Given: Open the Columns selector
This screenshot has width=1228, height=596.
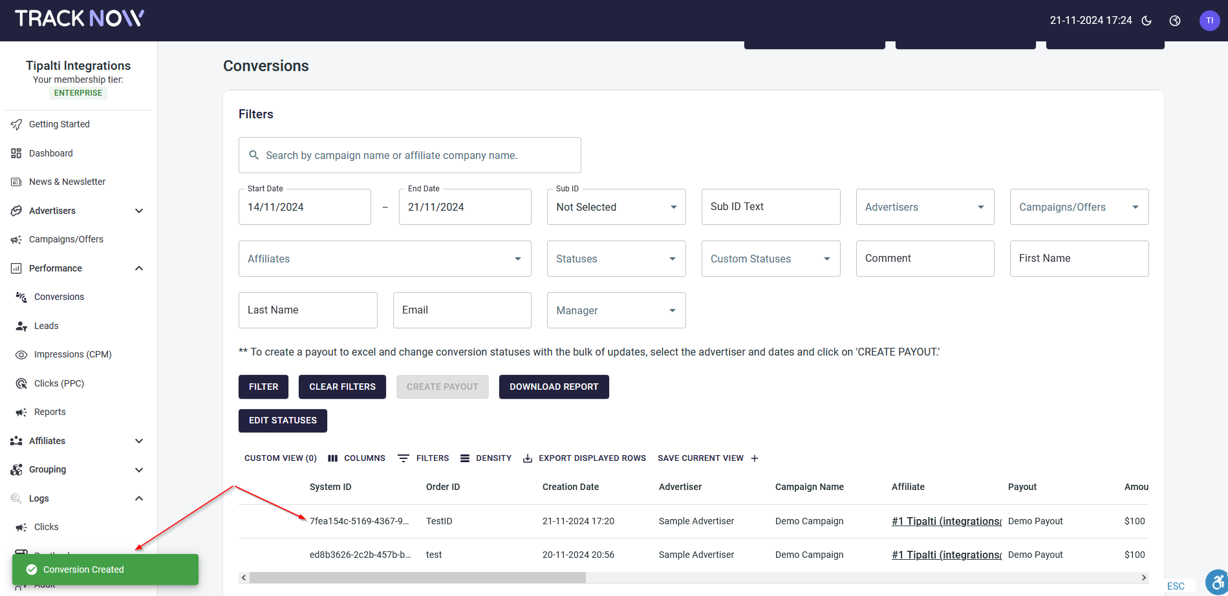Looking at the screenshot, I should [356, 458].
